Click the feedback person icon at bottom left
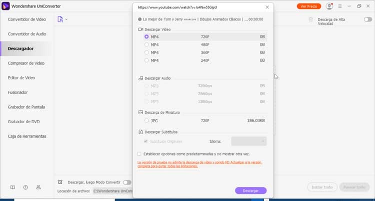The width and height of the screenshot is (375, 201). pyautogui.click(x=38, y=188)
